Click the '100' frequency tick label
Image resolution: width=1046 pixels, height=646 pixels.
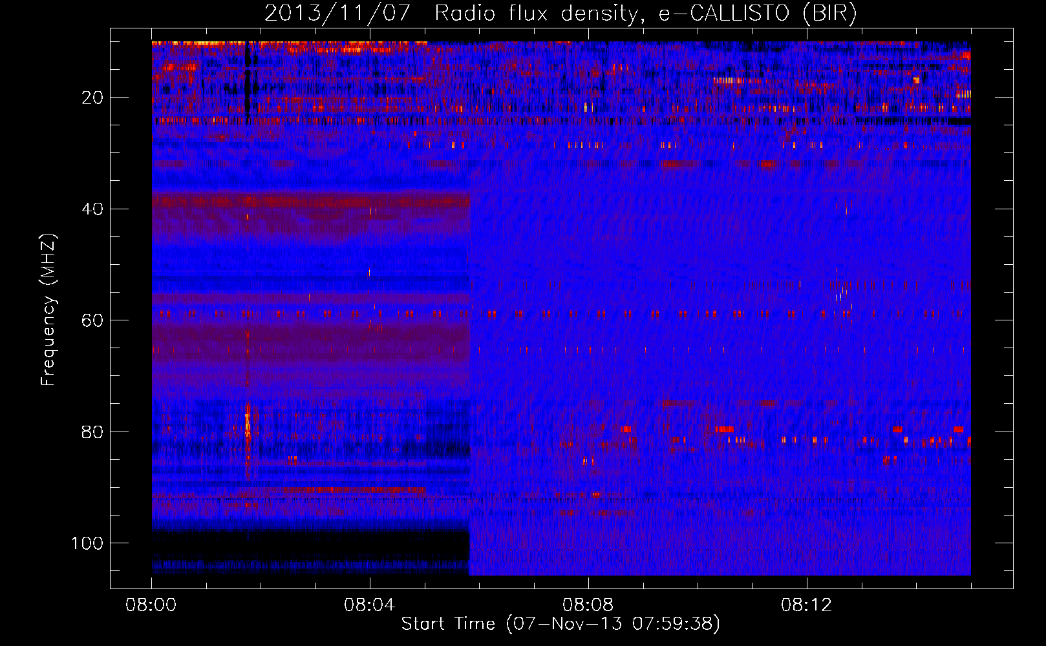[x=87, y=543]
